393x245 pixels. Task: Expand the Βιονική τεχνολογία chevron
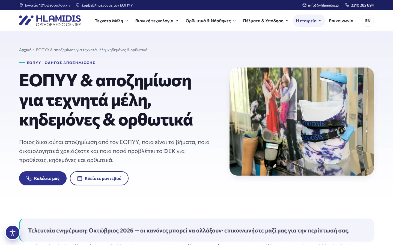tap(177, 21)
